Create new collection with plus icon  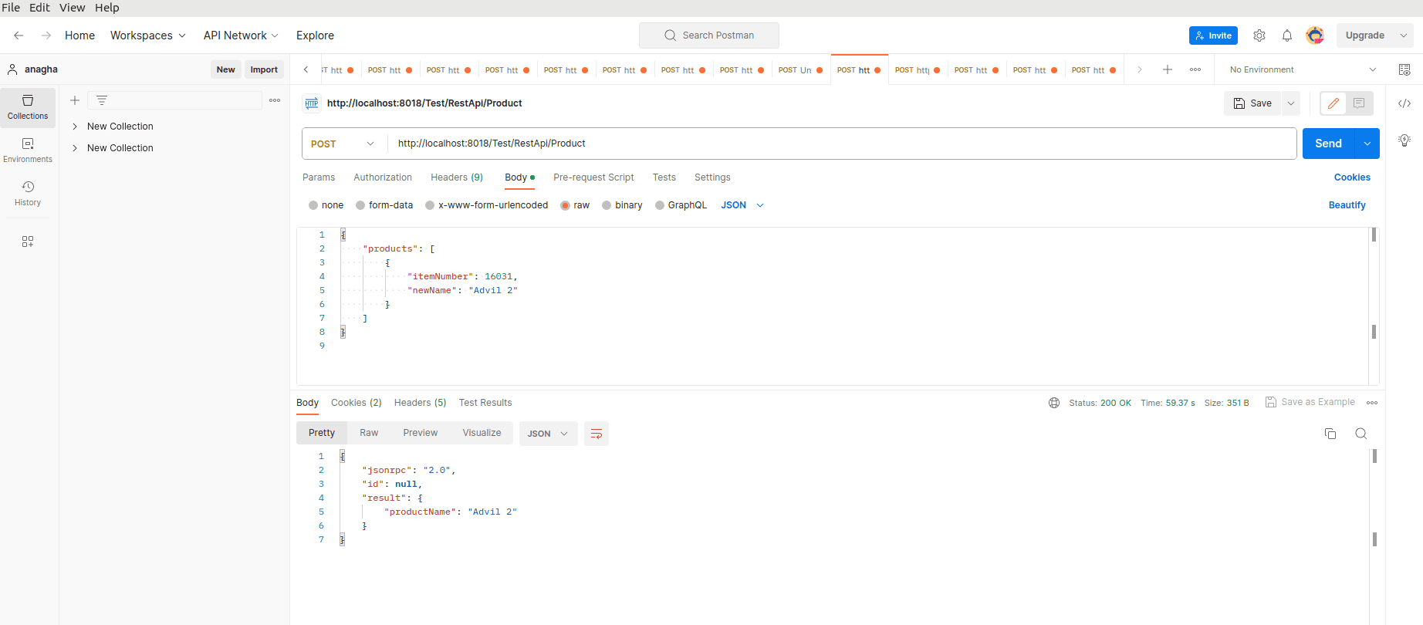click(75, 100)
